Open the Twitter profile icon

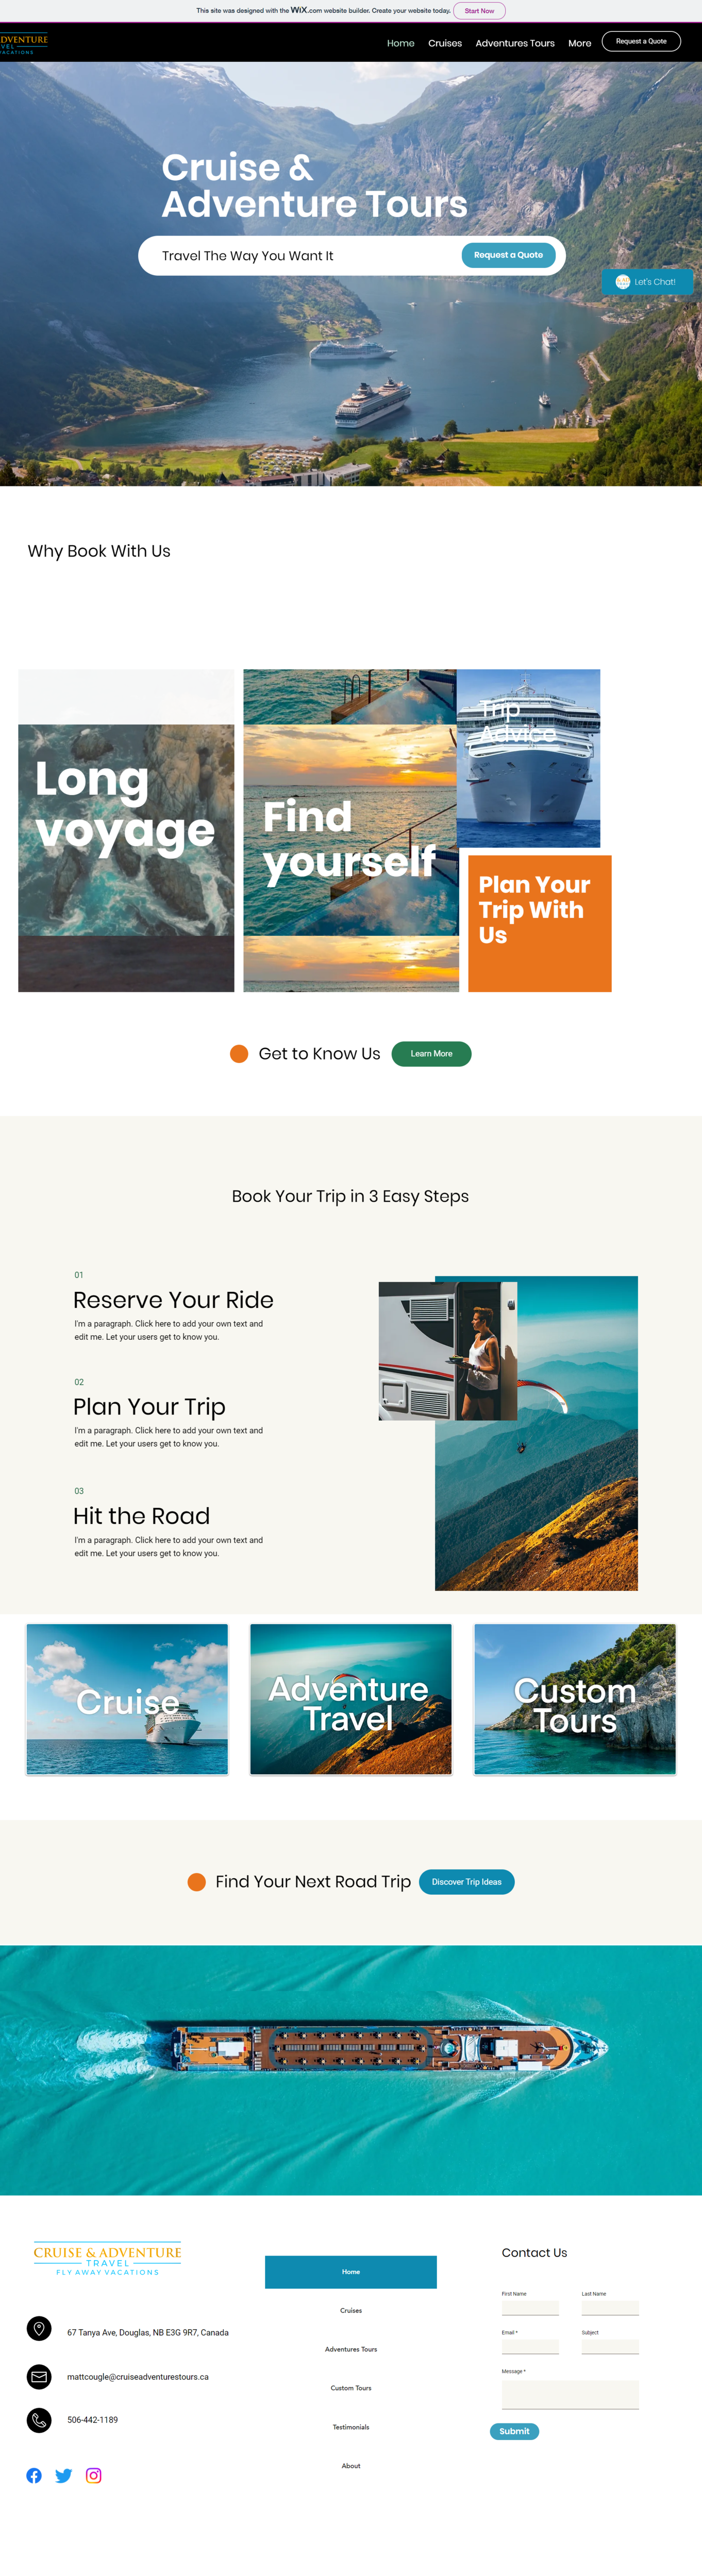[x=64, y=2475]
